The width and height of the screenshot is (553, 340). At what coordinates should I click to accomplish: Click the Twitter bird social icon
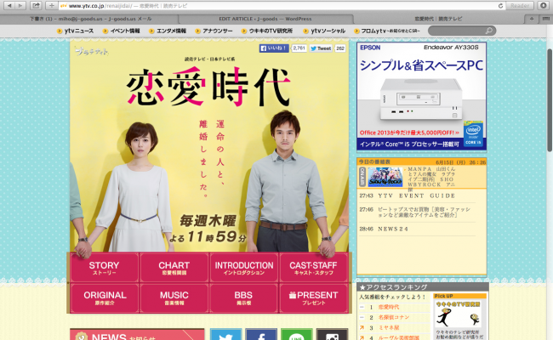click(x=225, y=335)
